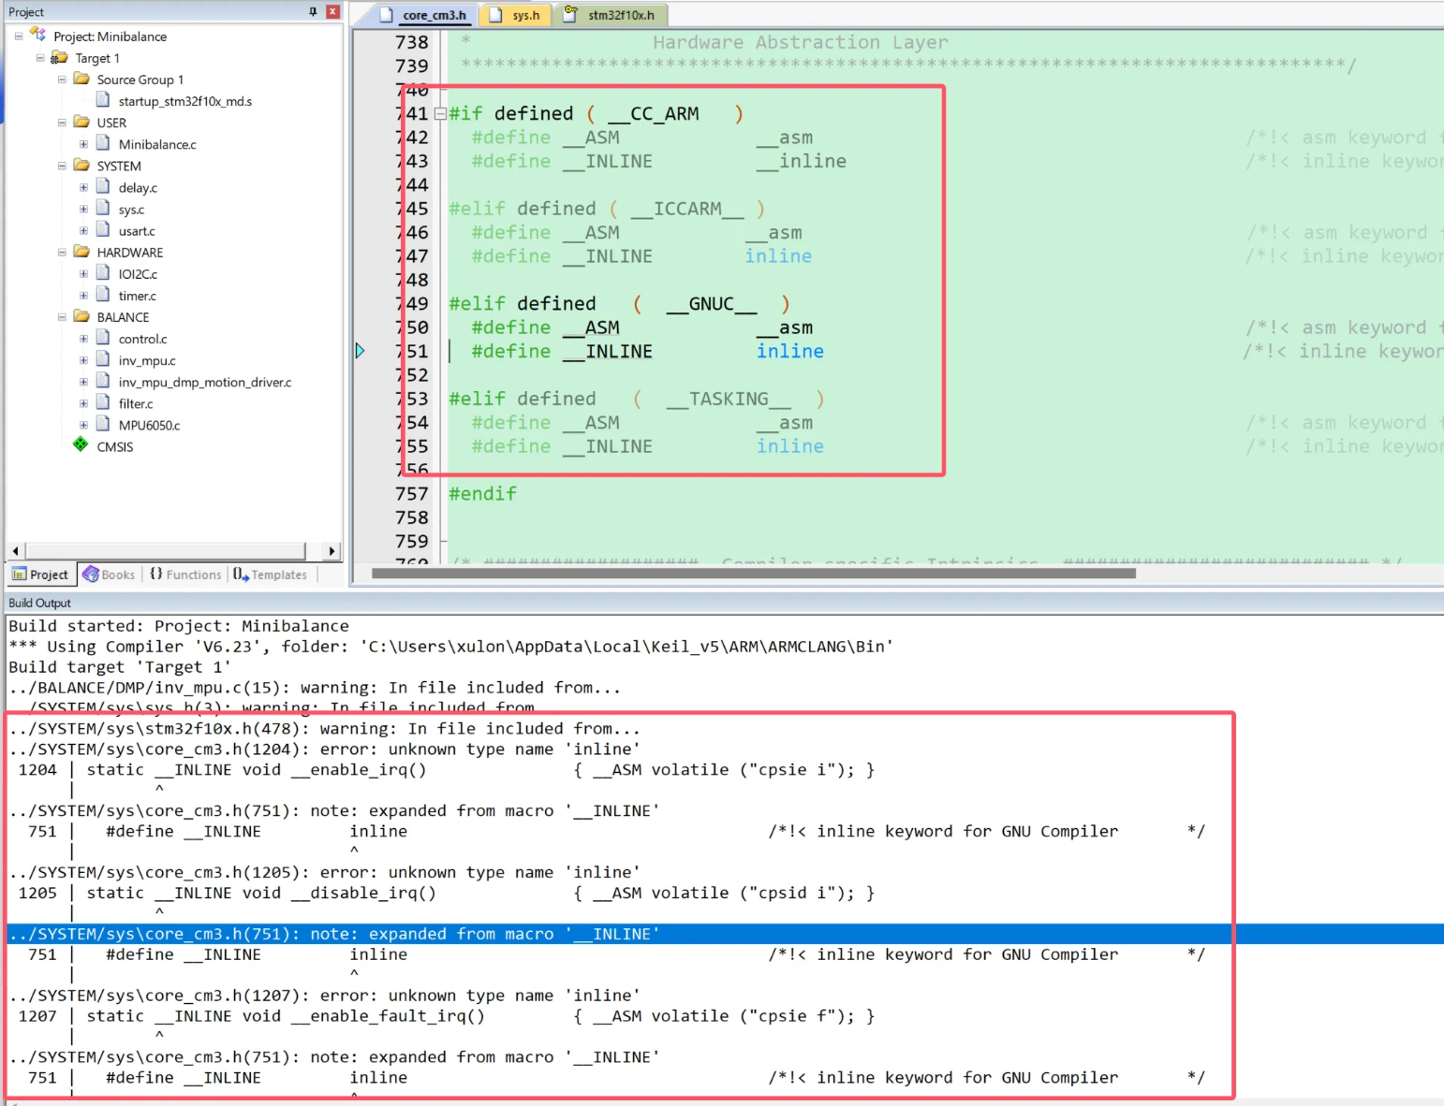The image size is (1444, 1106).
Task: Open the Books view at panel bottom
Action: (x=108, y=574)
